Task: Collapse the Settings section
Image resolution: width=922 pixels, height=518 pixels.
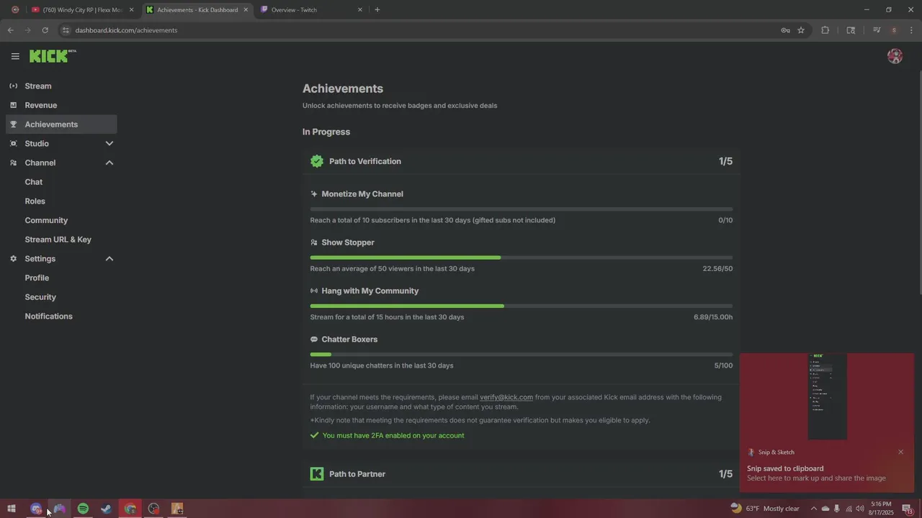Action: click(109, 259)
